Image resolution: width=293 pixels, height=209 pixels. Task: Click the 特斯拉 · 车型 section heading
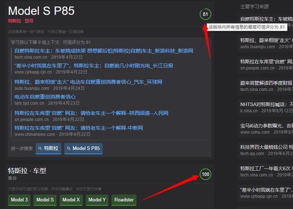coord(27,171)
